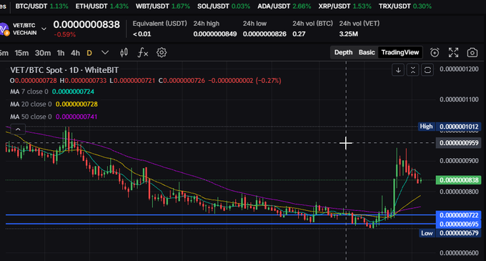Click the MA 20 close indicator legend
The width and height of the screenshot is (486, 261).
click(54, 104)
